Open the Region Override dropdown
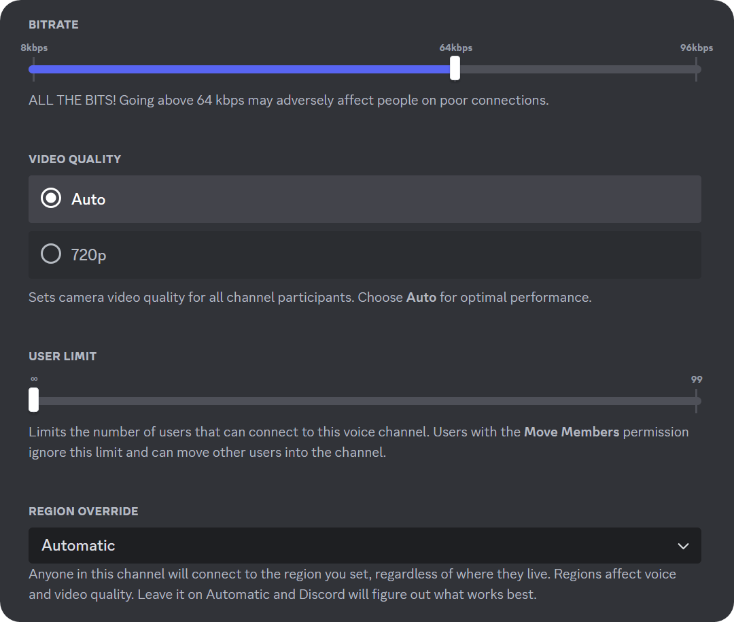This screenshot has height=622, width=734. coord(365,546)
